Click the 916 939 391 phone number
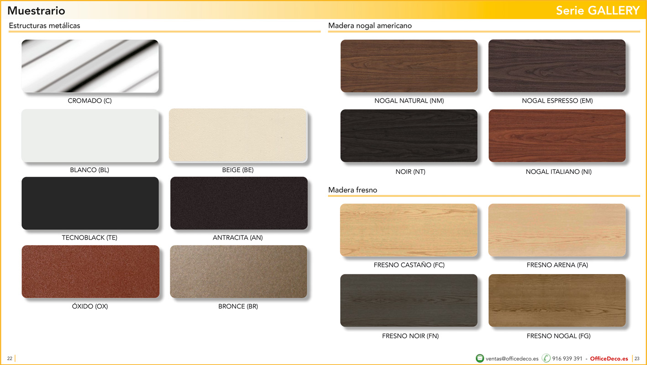Screen dimensions: 647x365 (x=567, y=359)
